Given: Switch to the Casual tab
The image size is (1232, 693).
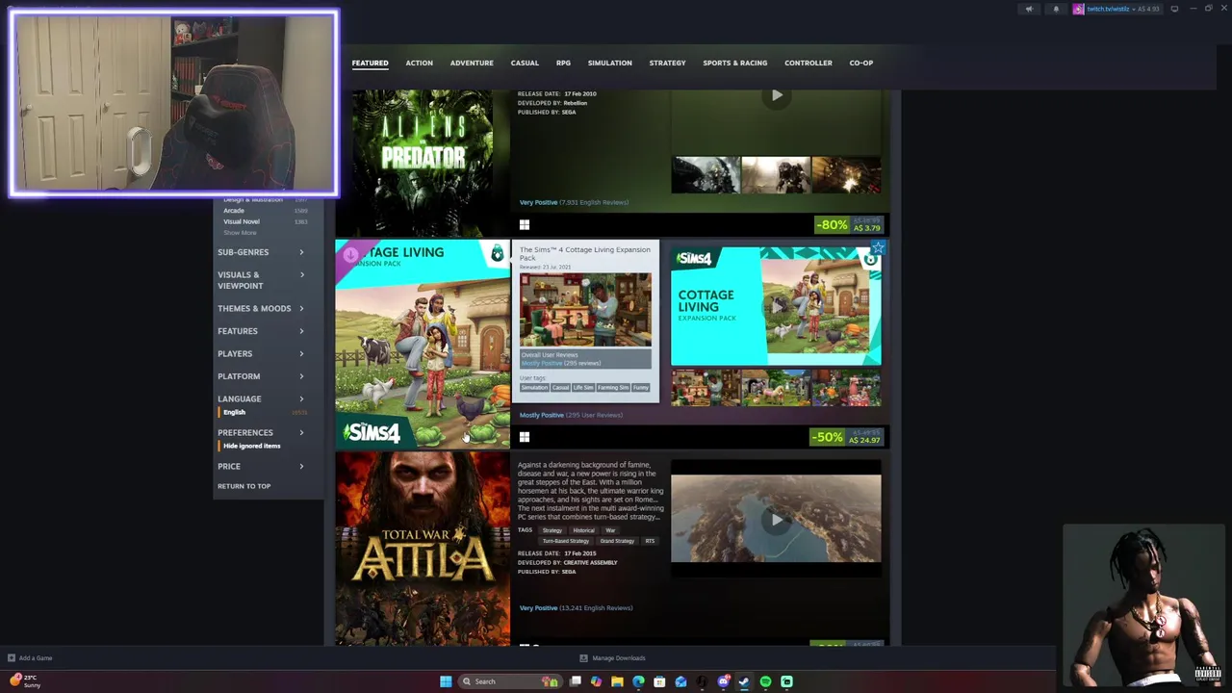Looking at the screenshot, I should (x=525, y=63).
